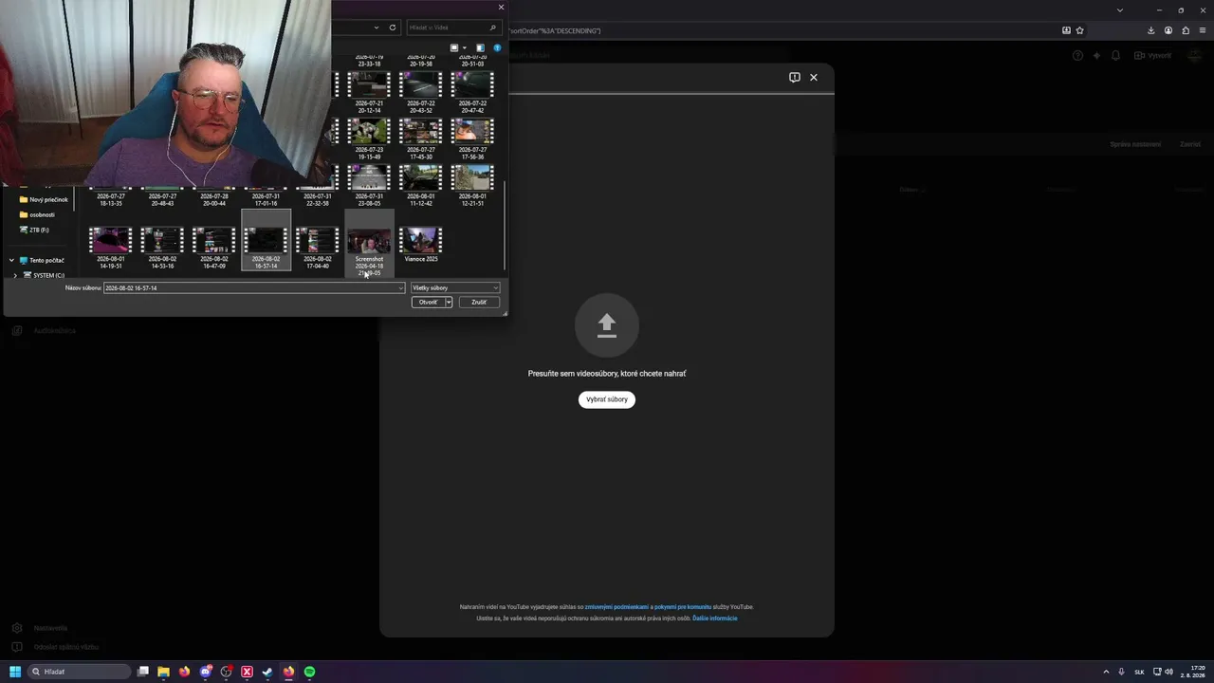This screenshot has width=1214, height=683.
Task: Click the upload arrow icon in YouTube dialog
Action: point(607,325)
